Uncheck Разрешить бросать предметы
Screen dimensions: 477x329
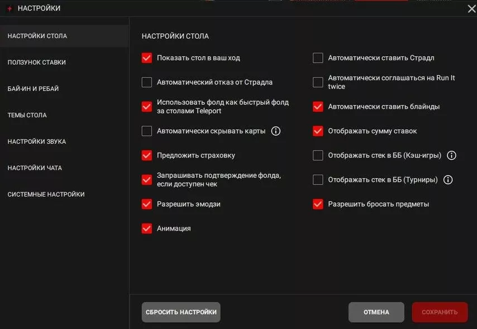(318, 204)
